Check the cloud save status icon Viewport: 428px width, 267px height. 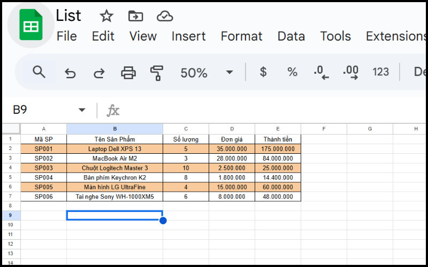coord(165,16)
